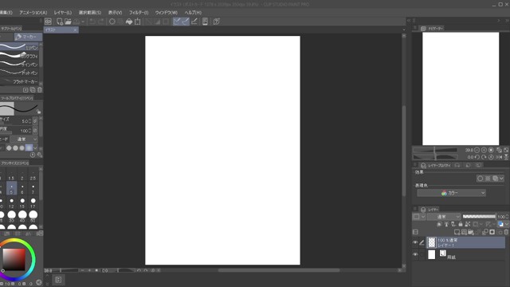Click the border effect circle icon
Image resolution: width=510 pixels, height=287 pixels.
coord(481,179)
